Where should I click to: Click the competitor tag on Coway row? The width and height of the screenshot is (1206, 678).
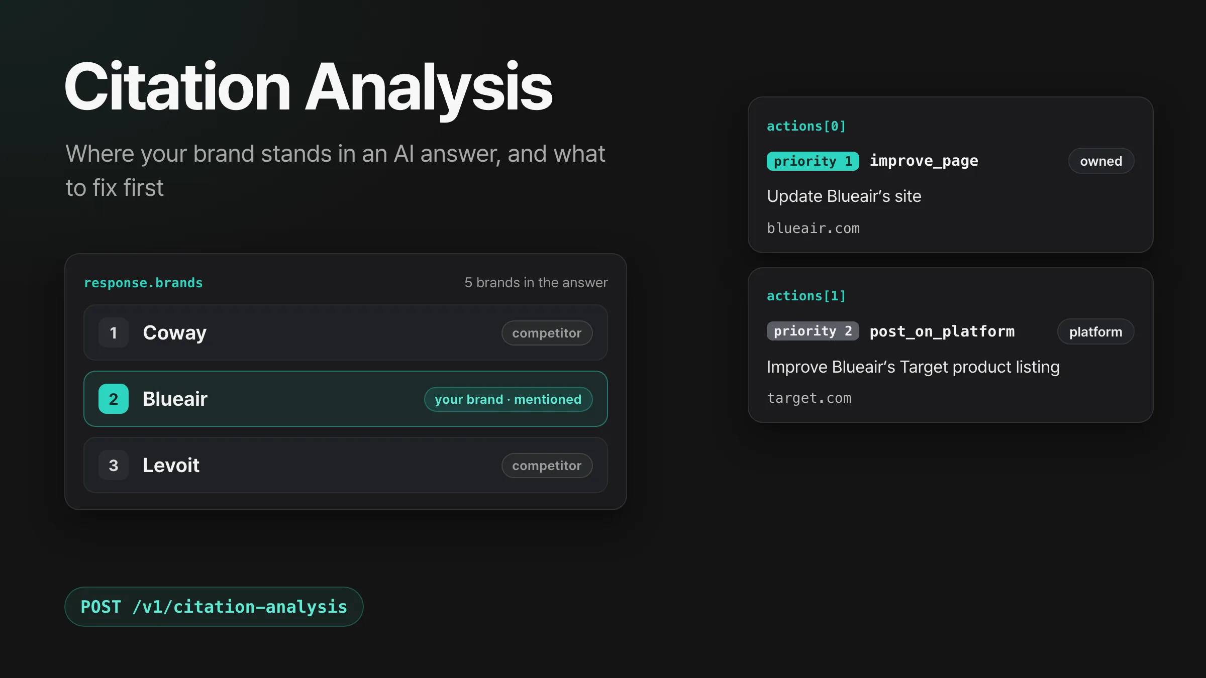547,333
